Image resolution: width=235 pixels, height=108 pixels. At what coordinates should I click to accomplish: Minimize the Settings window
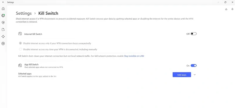tap(218, 2)
